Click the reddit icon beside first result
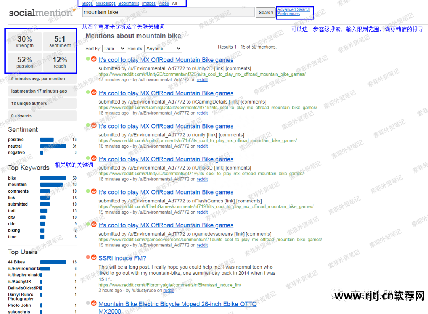This screenshot has width=428, height=314. coord(94,59)
